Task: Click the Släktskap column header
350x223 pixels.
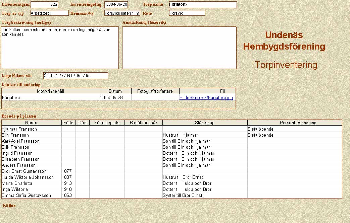Action: [205, 123]
